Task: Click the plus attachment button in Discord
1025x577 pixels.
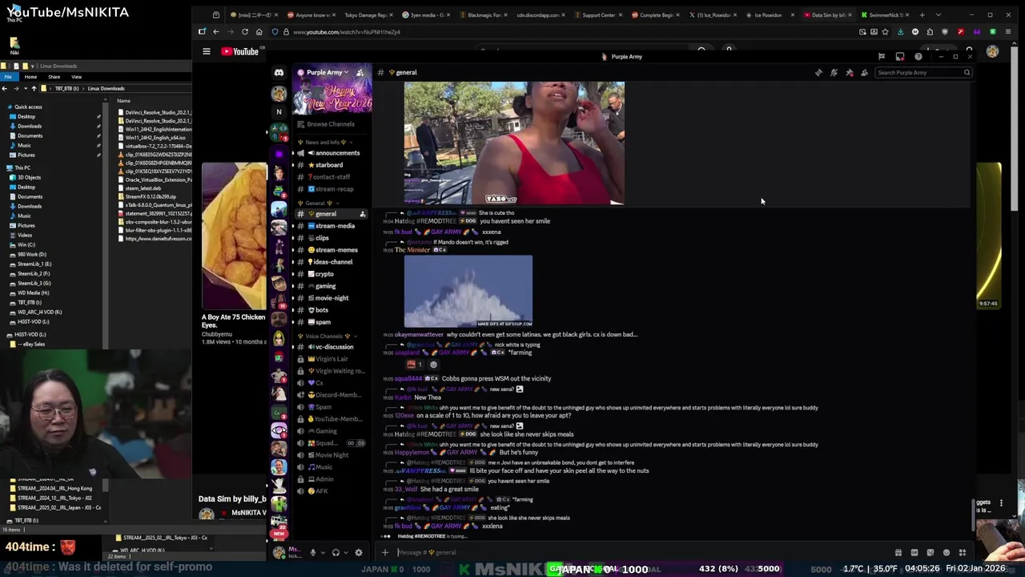Action: [x=385, y=552]
